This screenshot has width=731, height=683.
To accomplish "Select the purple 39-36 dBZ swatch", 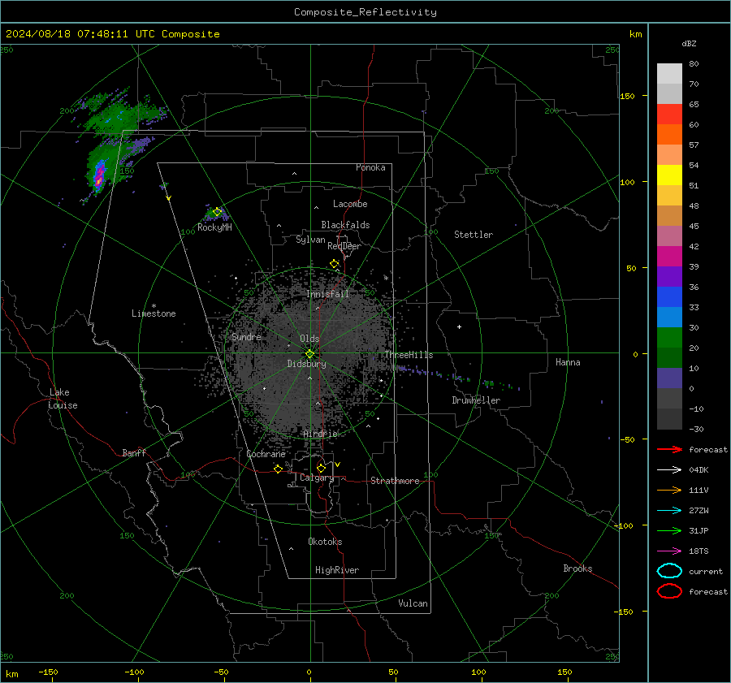I will (x=669, y=277).
